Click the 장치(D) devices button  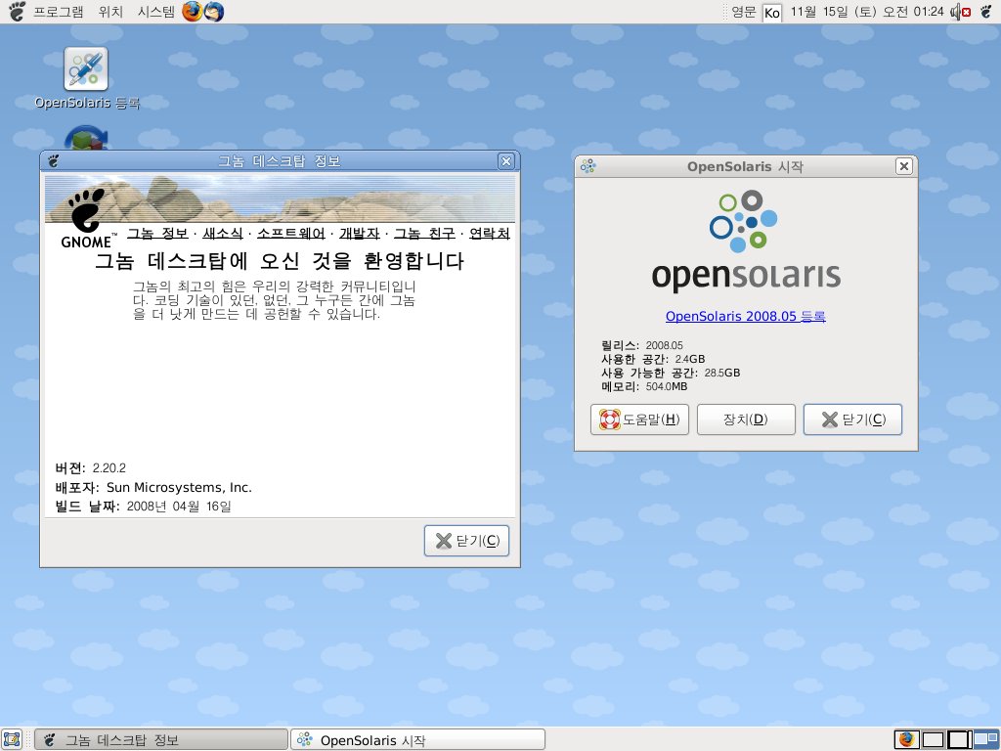point(746,420)
